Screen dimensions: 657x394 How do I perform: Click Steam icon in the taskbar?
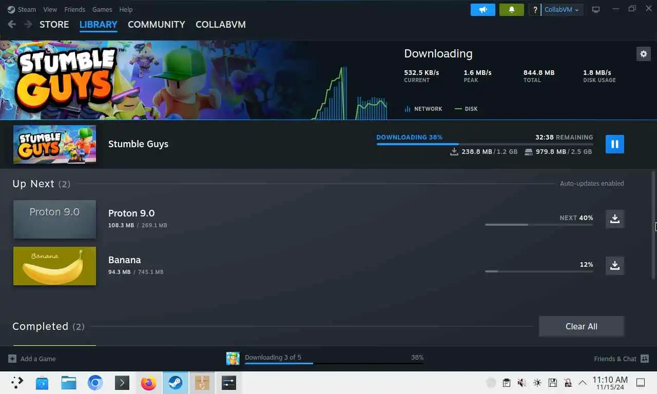[176, 383]
